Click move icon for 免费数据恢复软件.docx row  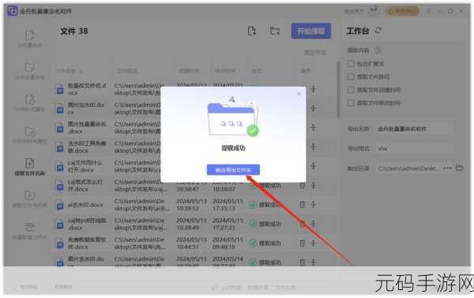[313, 243]
